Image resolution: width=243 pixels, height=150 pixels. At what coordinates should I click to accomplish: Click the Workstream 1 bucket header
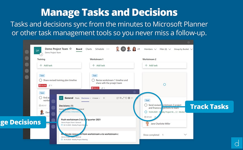click(x=97, y=59)
